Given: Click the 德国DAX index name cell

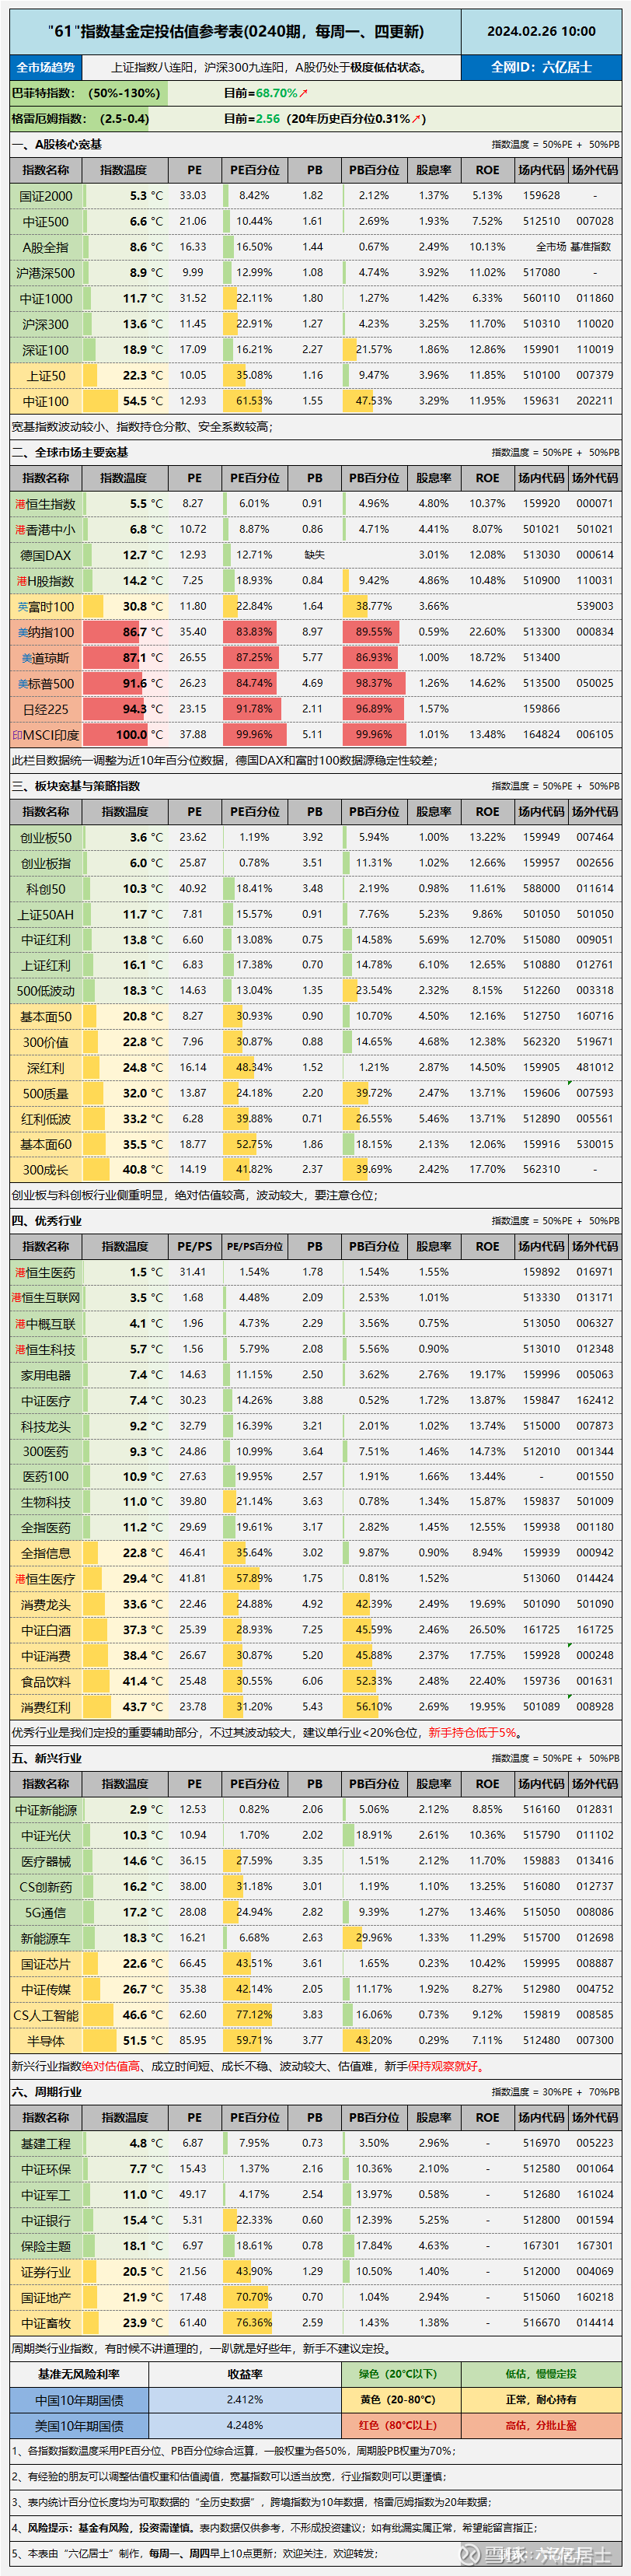Looking at the screenshot, I should [46, 555].
